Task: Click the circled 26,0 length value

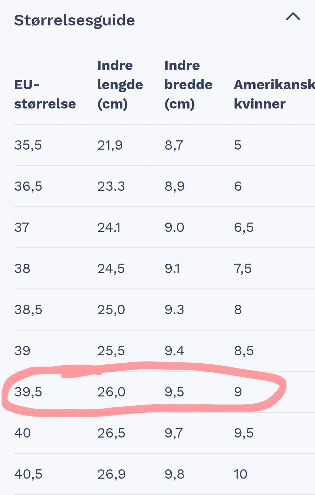Action: point(111,392)
